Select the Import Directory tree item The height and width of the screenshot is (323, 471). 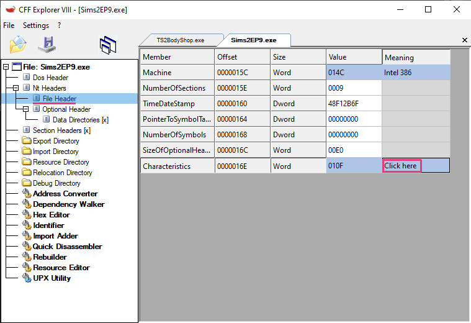coord(55,152)
